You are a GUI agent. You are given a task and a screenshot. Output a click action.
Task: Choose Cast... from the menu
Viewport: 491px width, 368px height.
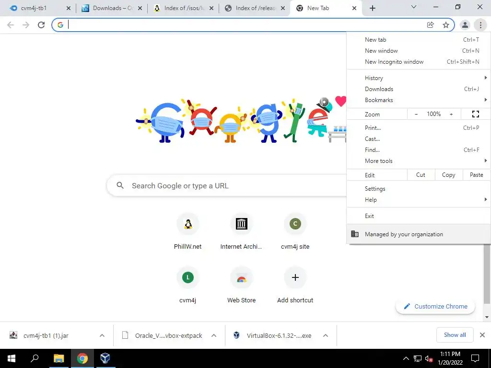419,138
